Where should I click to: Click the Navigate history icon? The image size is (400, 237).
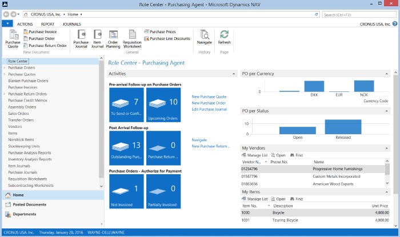pyautogui.click(x=205, y=37)
